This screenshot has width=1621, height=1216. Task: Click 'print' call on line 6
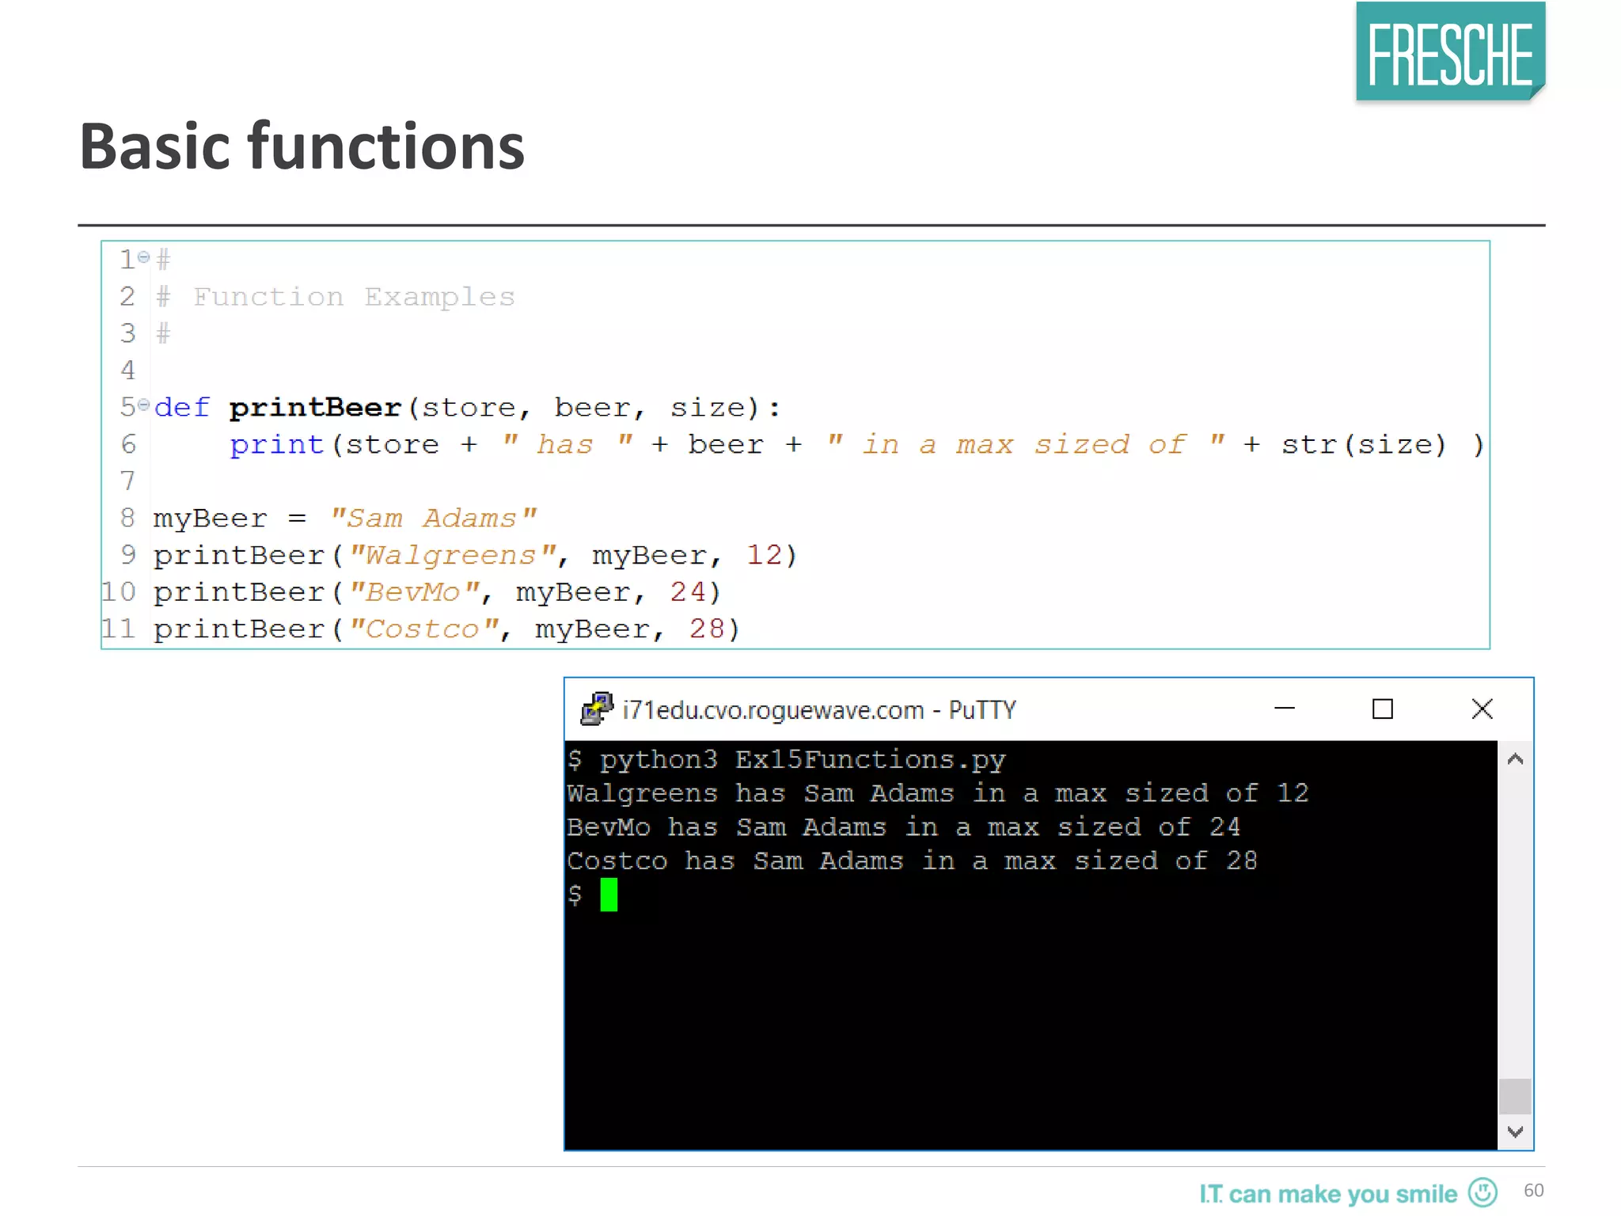277,445
